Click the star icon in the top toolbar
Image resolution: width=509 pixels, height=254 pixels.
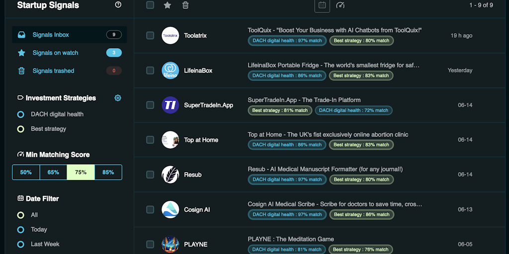pyautogui.click(x=167, y=5)
